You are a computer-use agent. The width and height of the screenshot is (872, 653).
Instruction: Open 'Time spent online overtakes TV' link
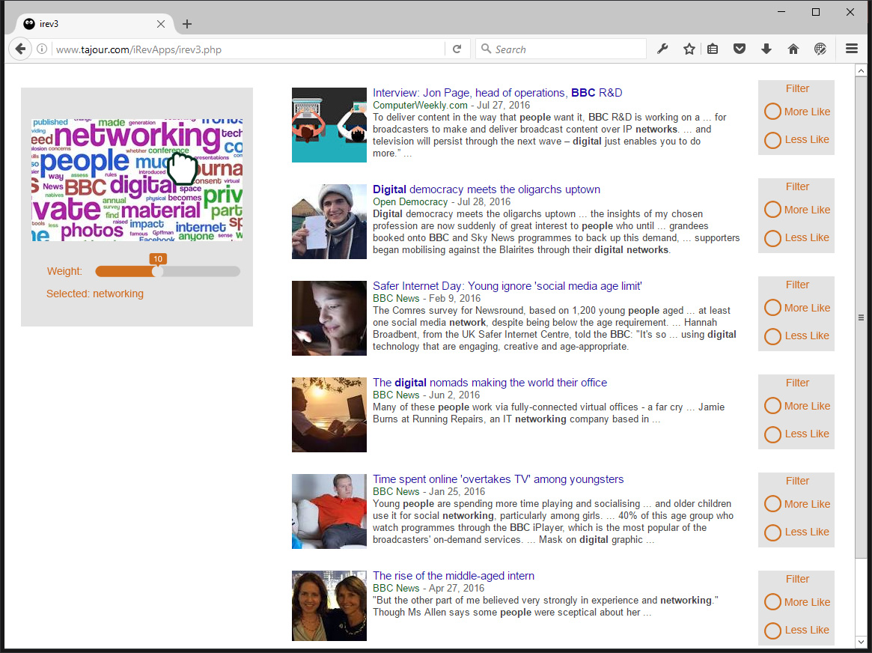498,479
